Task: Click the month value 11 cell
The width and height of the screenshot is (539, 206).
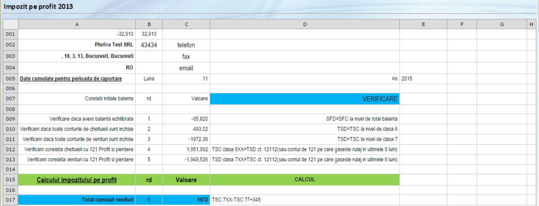Action: [186, 78]
